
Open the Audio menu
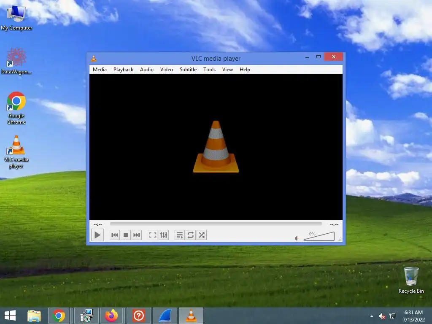coord(146,70)
